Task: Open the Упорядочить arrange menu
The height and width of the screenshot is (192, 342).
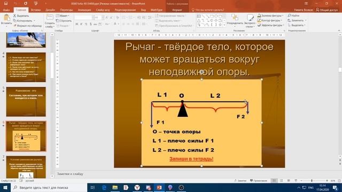Action: [235, 21]
